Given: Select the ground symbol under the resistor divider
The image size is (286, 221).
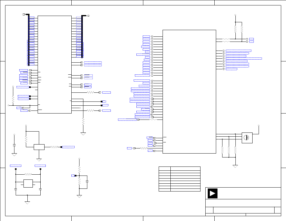Looking at the screenshot, I should 79,196.
